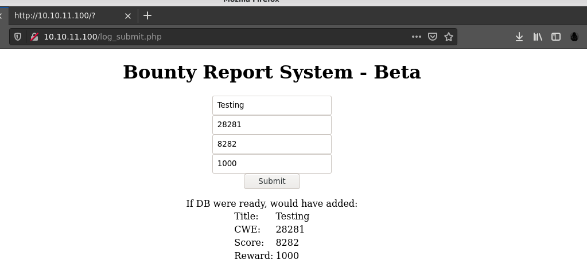Click the Testing value in the results table

coord(292,217)
